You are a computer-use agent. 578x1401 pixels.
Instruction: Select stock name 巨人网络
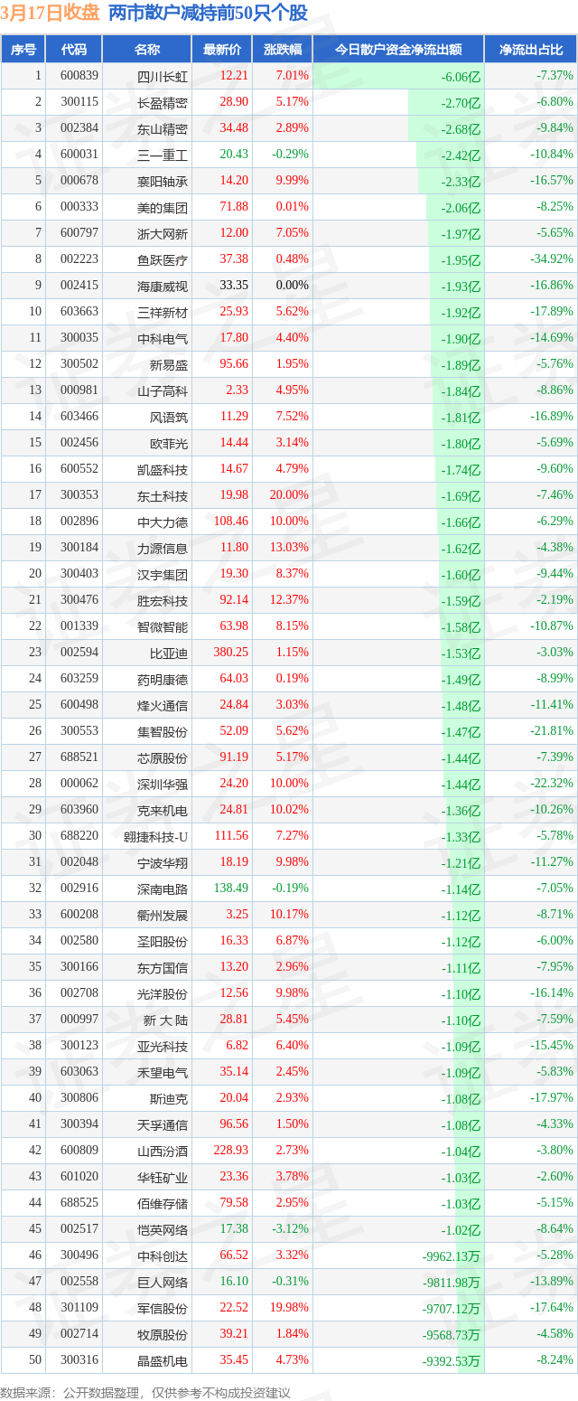tap(163, 1282)
